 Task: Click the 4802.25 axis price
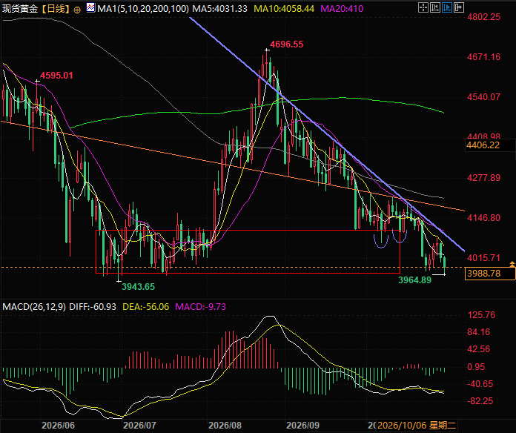point(483,17)
